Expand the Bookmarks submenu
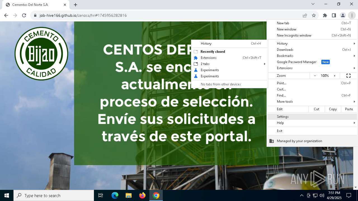The width and height of the screenshot is (358, 201). (312, 56)
